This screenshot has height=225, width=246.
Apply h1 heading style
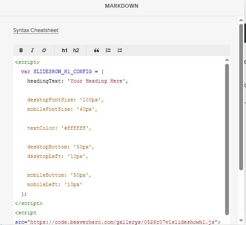(65, 50)
